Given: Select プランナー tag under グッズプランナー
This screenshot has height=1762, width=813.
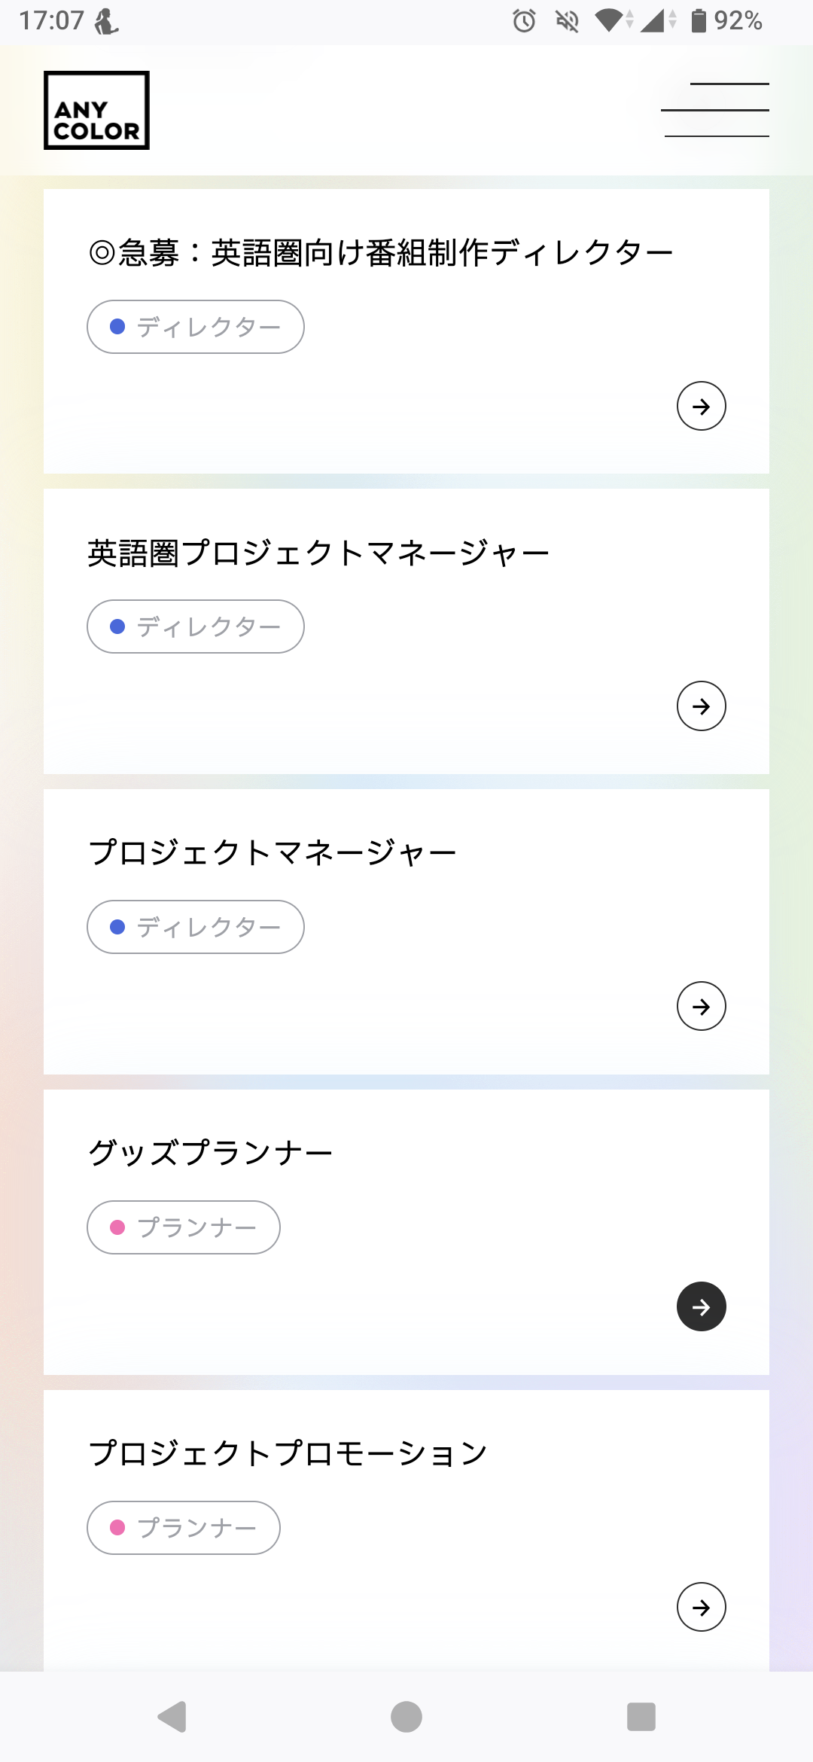Looking at the screenshot, I should coord(184,1227).
